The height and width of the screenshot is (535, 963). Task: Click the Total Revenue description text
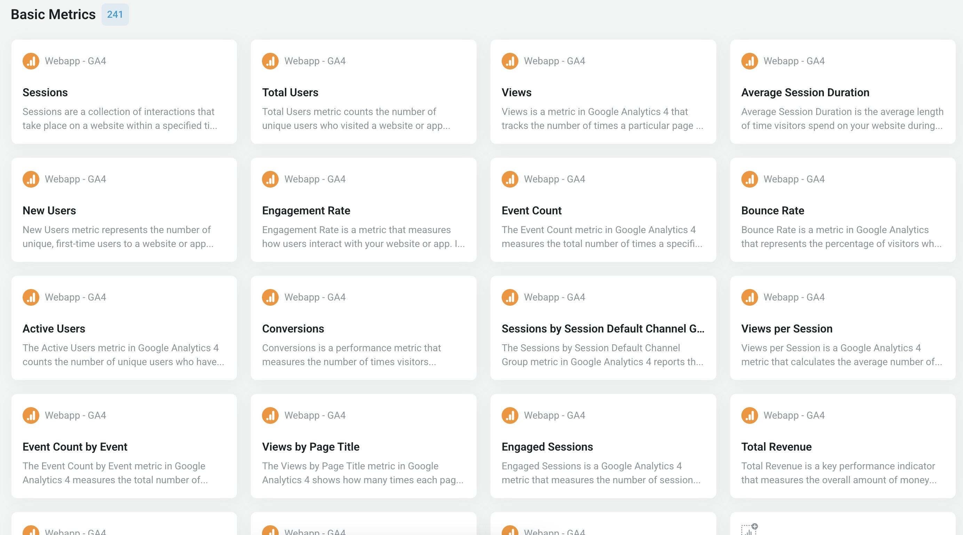point(838,473)
